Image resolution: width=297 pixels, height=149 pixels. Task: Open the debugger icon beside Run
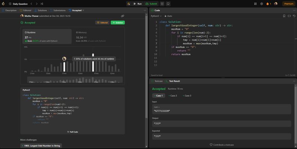click(x=129, y=4)
